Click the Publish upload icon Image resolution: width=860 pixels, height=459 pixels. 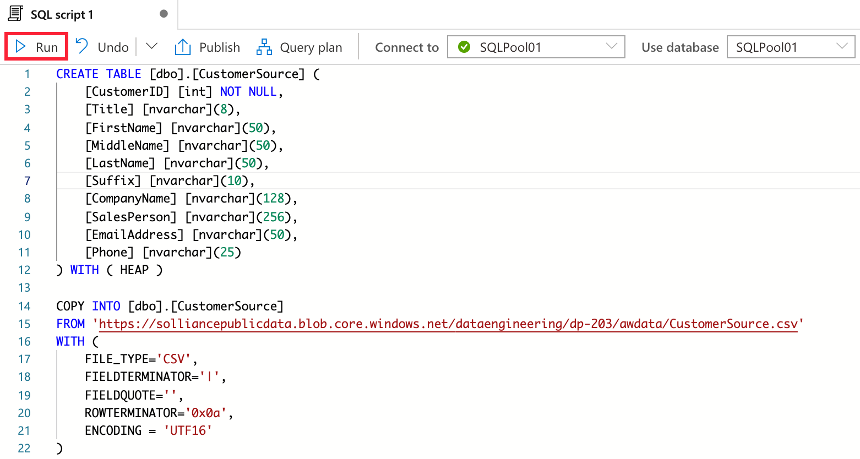coord(183,47)
